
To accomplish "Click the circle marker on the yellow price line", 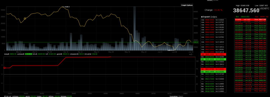I will pyautogui.click(x=25, y=18).
